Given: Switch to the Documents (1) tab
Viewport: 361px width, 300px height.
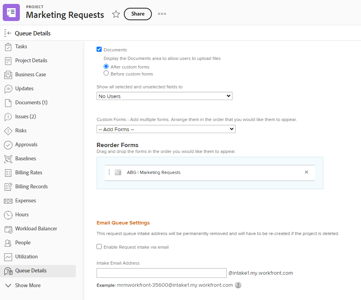Looking at the screenshot, I should [x=9, y=102].
